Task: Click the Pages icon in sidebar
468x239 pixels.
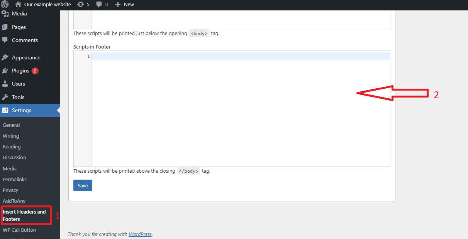Action: coord(5,27)
